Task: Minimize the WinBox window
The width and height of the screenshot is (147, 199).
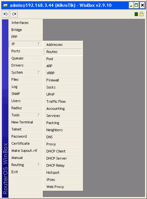Action: tap(131, 5)
